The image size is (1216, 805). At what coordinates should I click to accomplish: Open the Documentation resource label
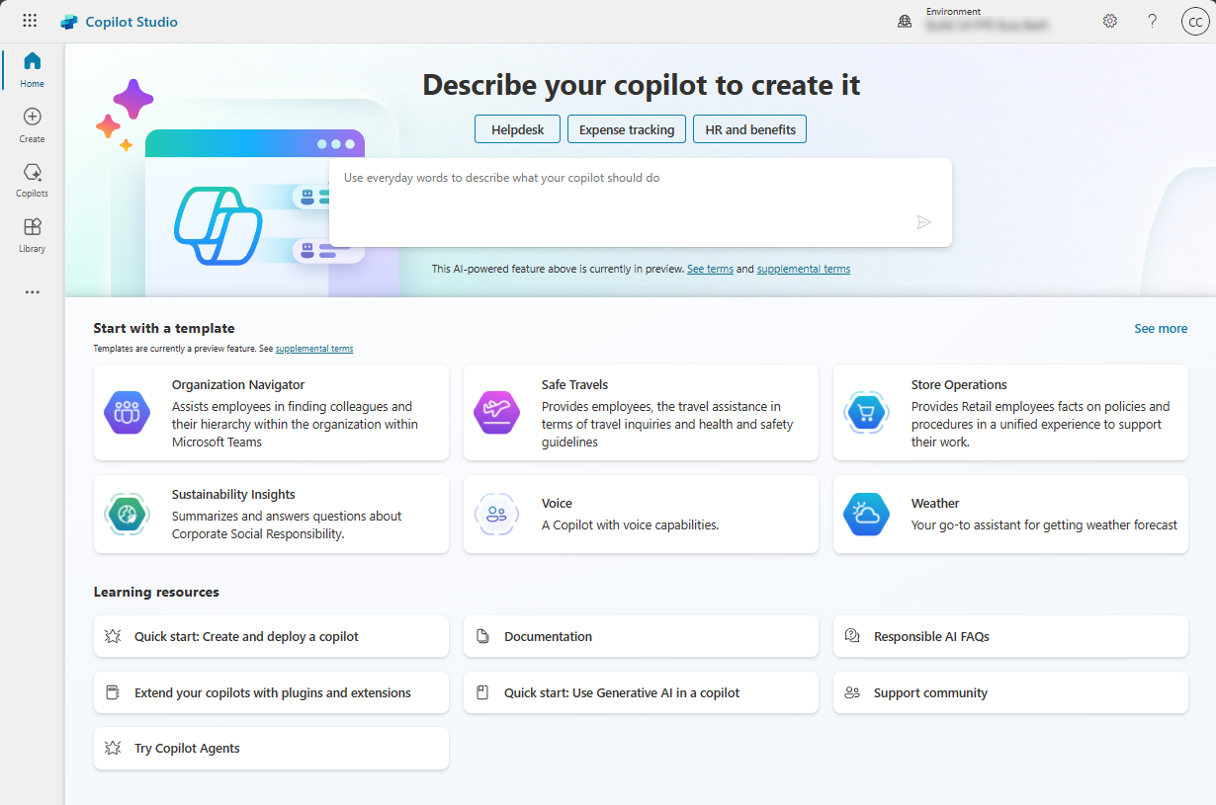coord(548,637)
